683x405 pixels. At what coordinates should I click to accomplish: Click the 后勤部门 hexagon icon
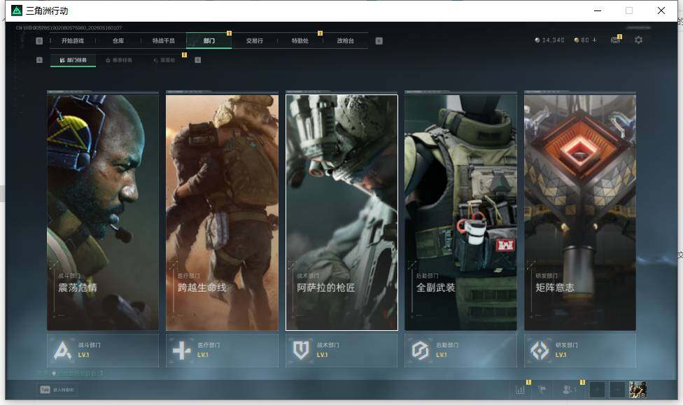tap(421, 350)
